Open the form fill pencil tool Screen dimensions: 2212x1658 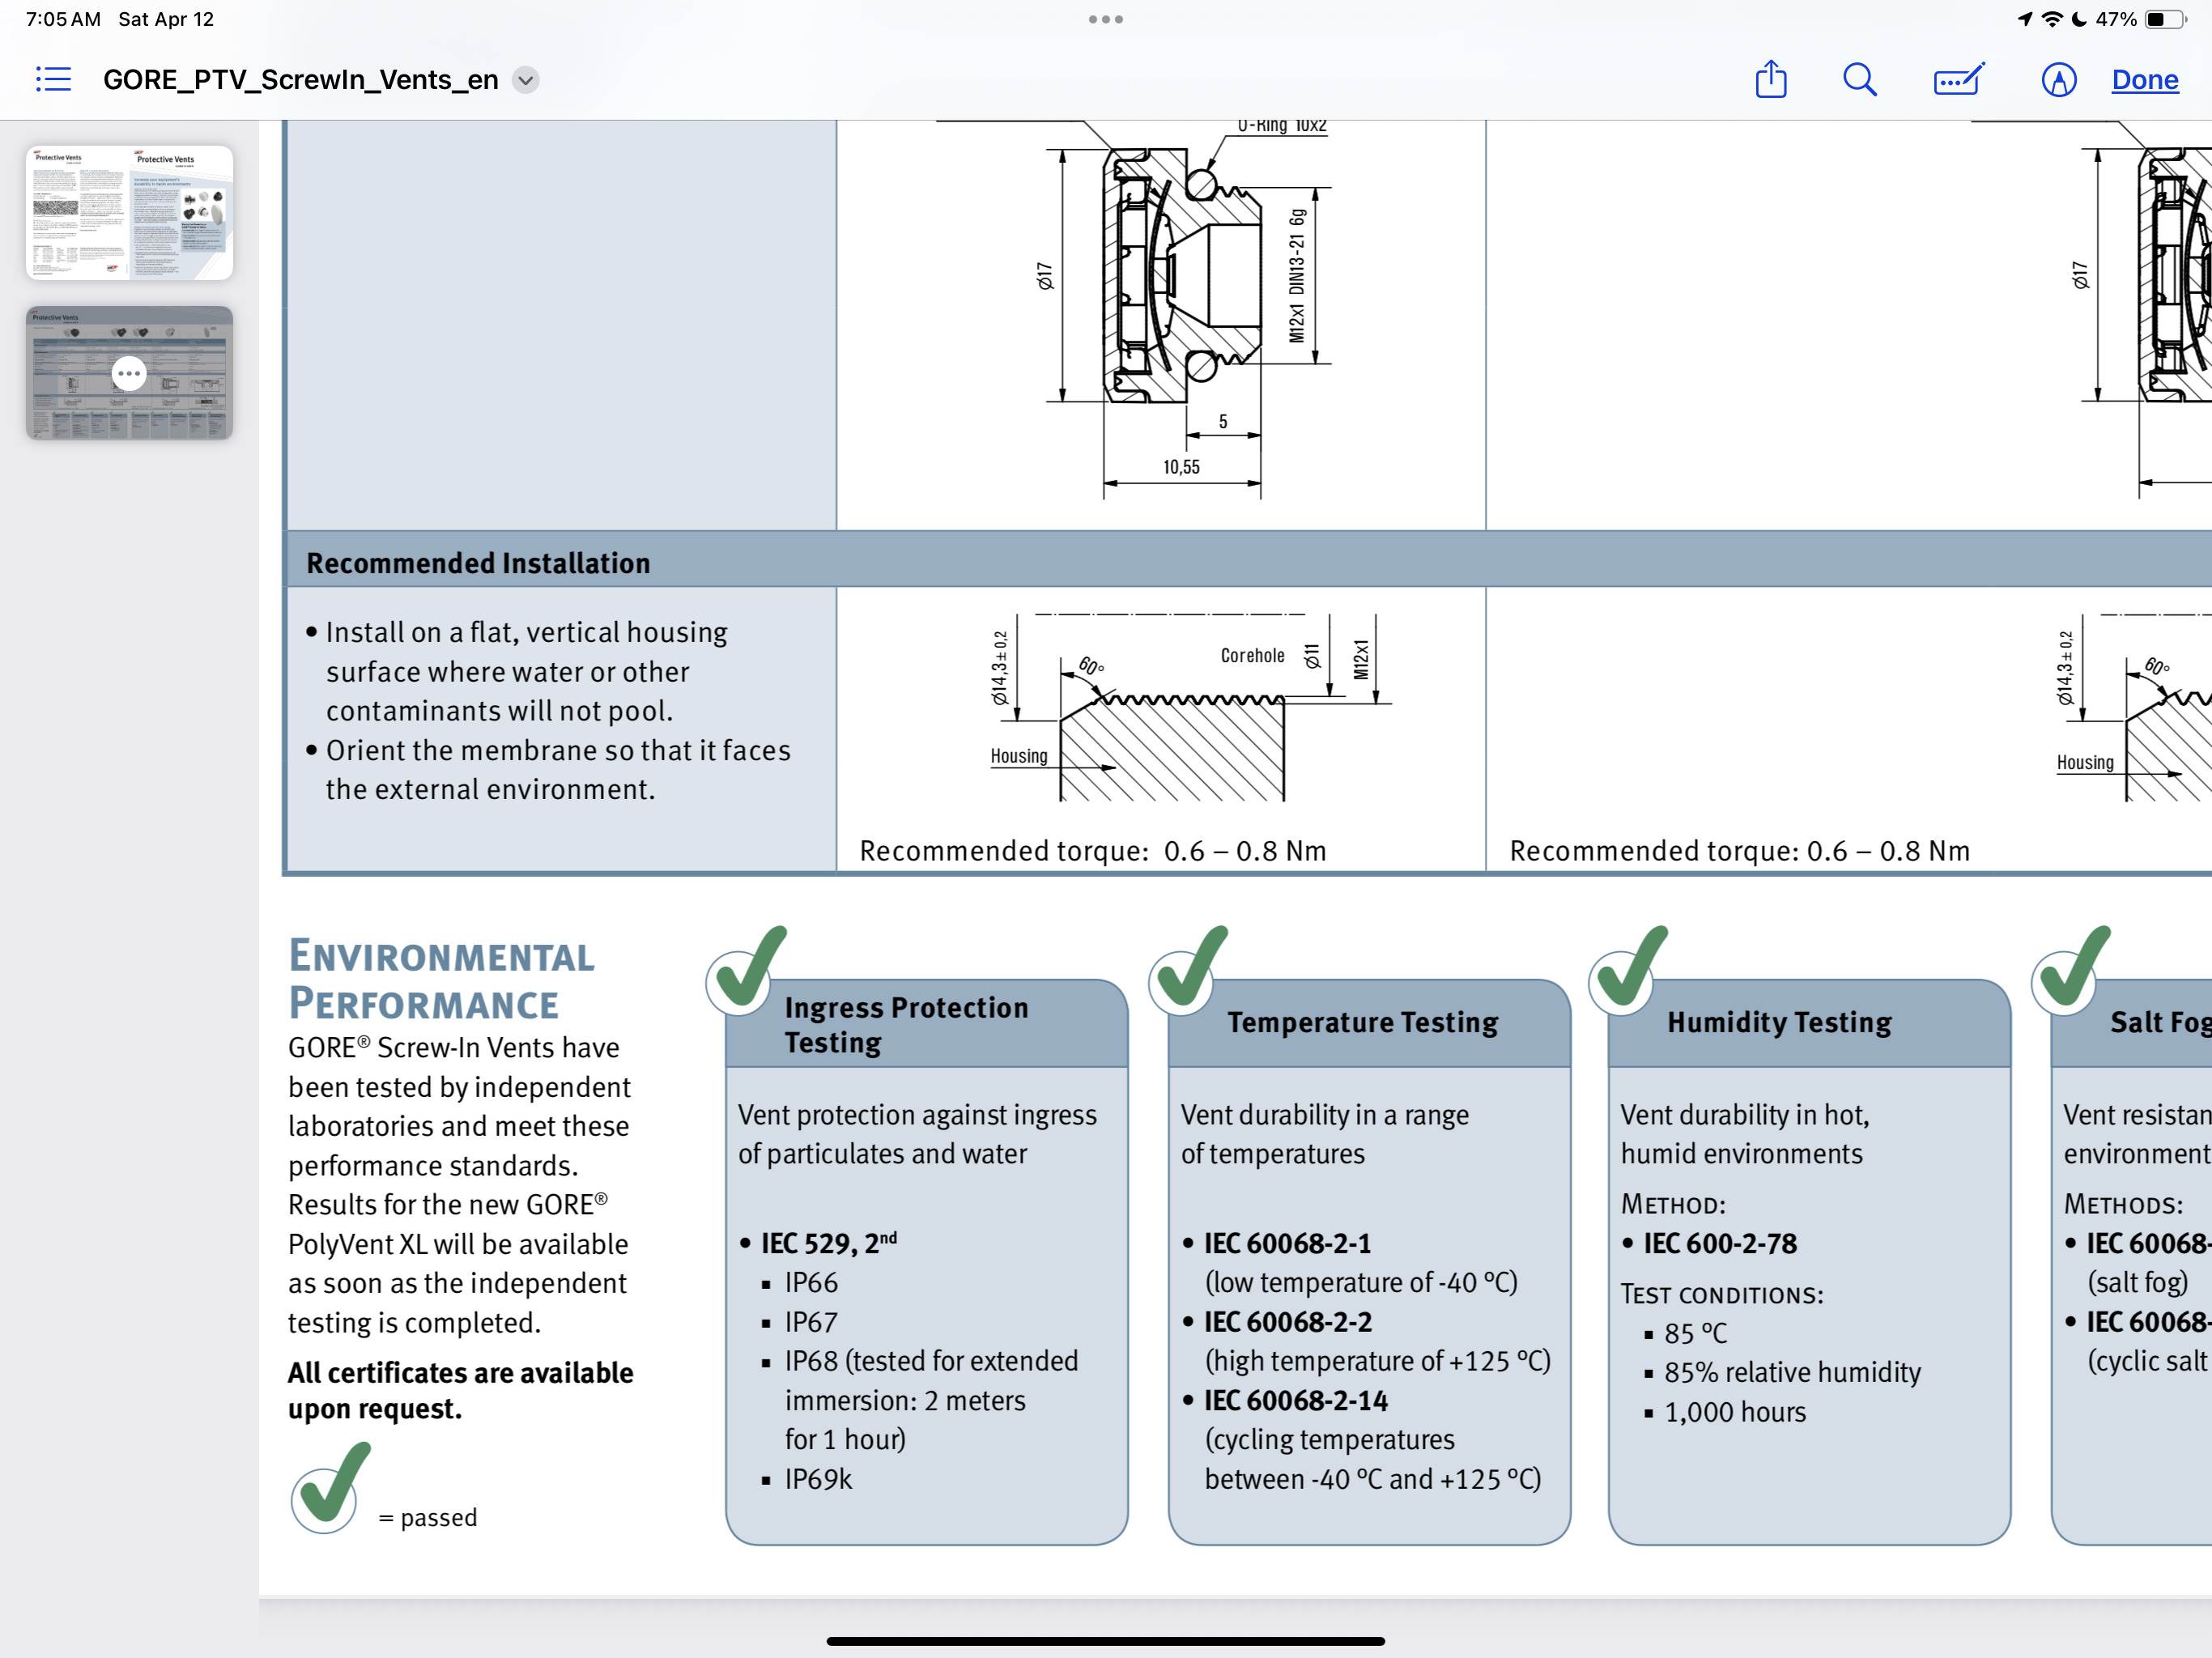pos(1958,79)
